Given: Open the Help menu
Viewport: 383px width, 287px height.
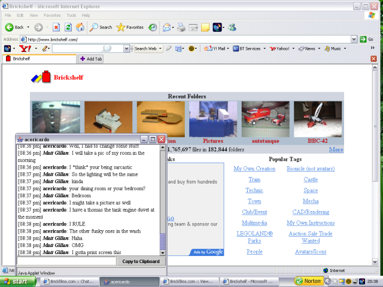Looking at the screenshot, I should 86,15.
